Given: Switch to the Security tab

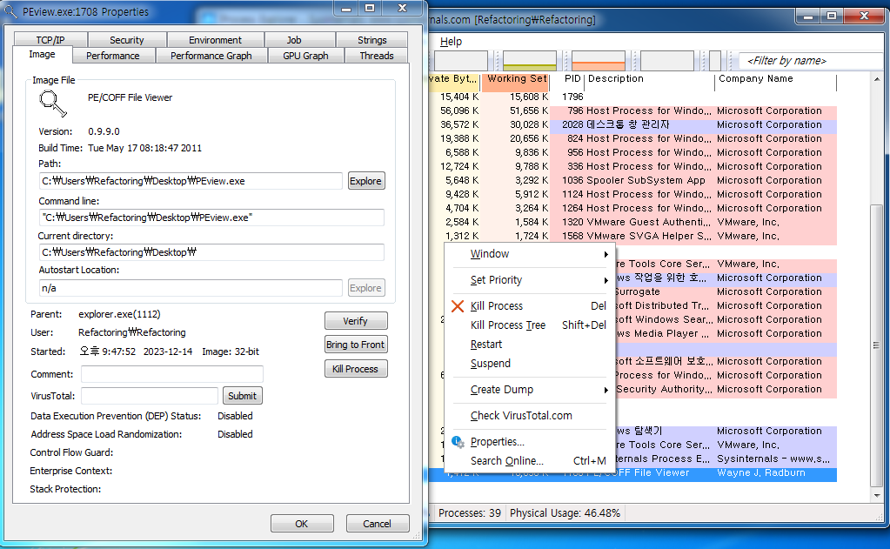Looking at the screenshot, I should click(126, 40).
